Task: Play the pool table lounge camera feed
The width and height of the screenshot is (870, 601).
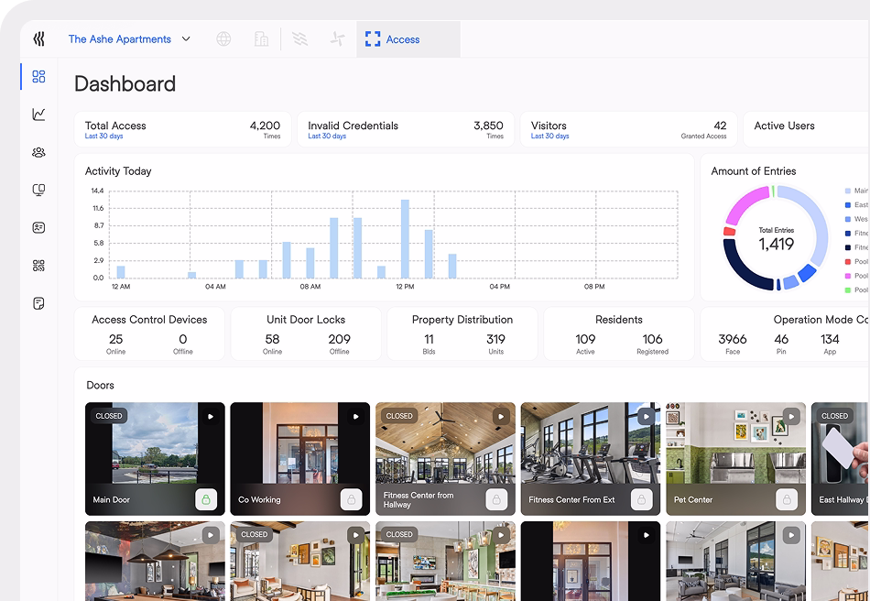Action: click(211, 535)
